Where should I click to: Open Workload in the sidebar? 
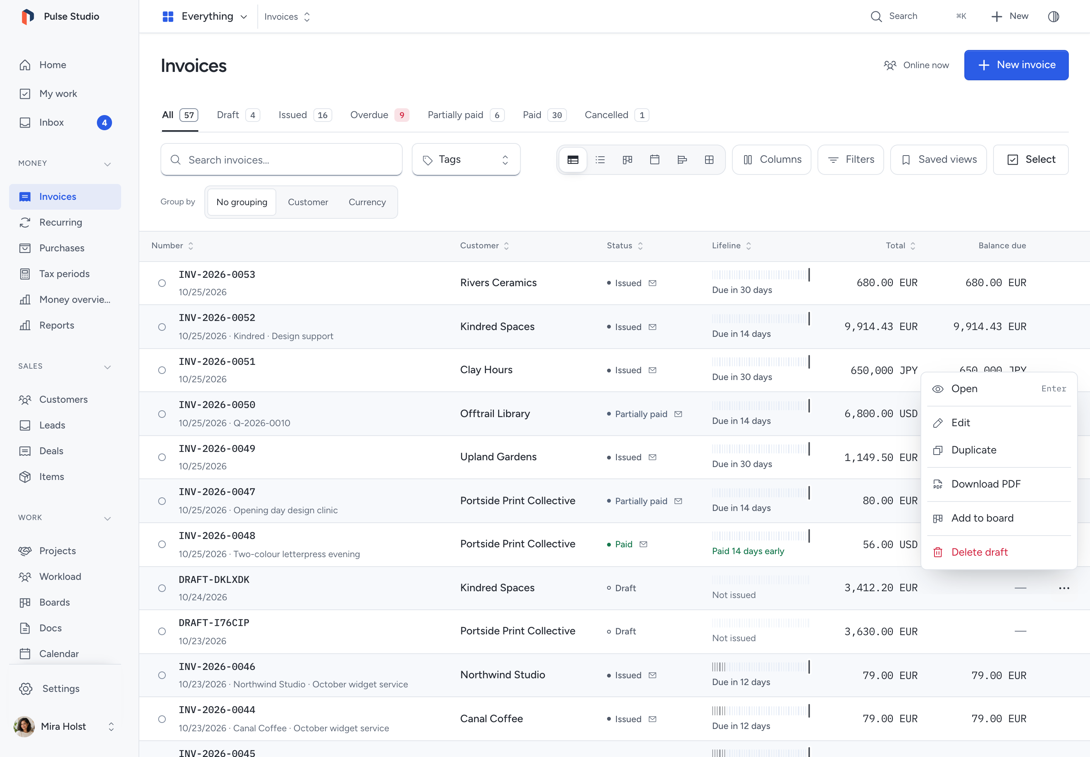(x=65, y=577)
